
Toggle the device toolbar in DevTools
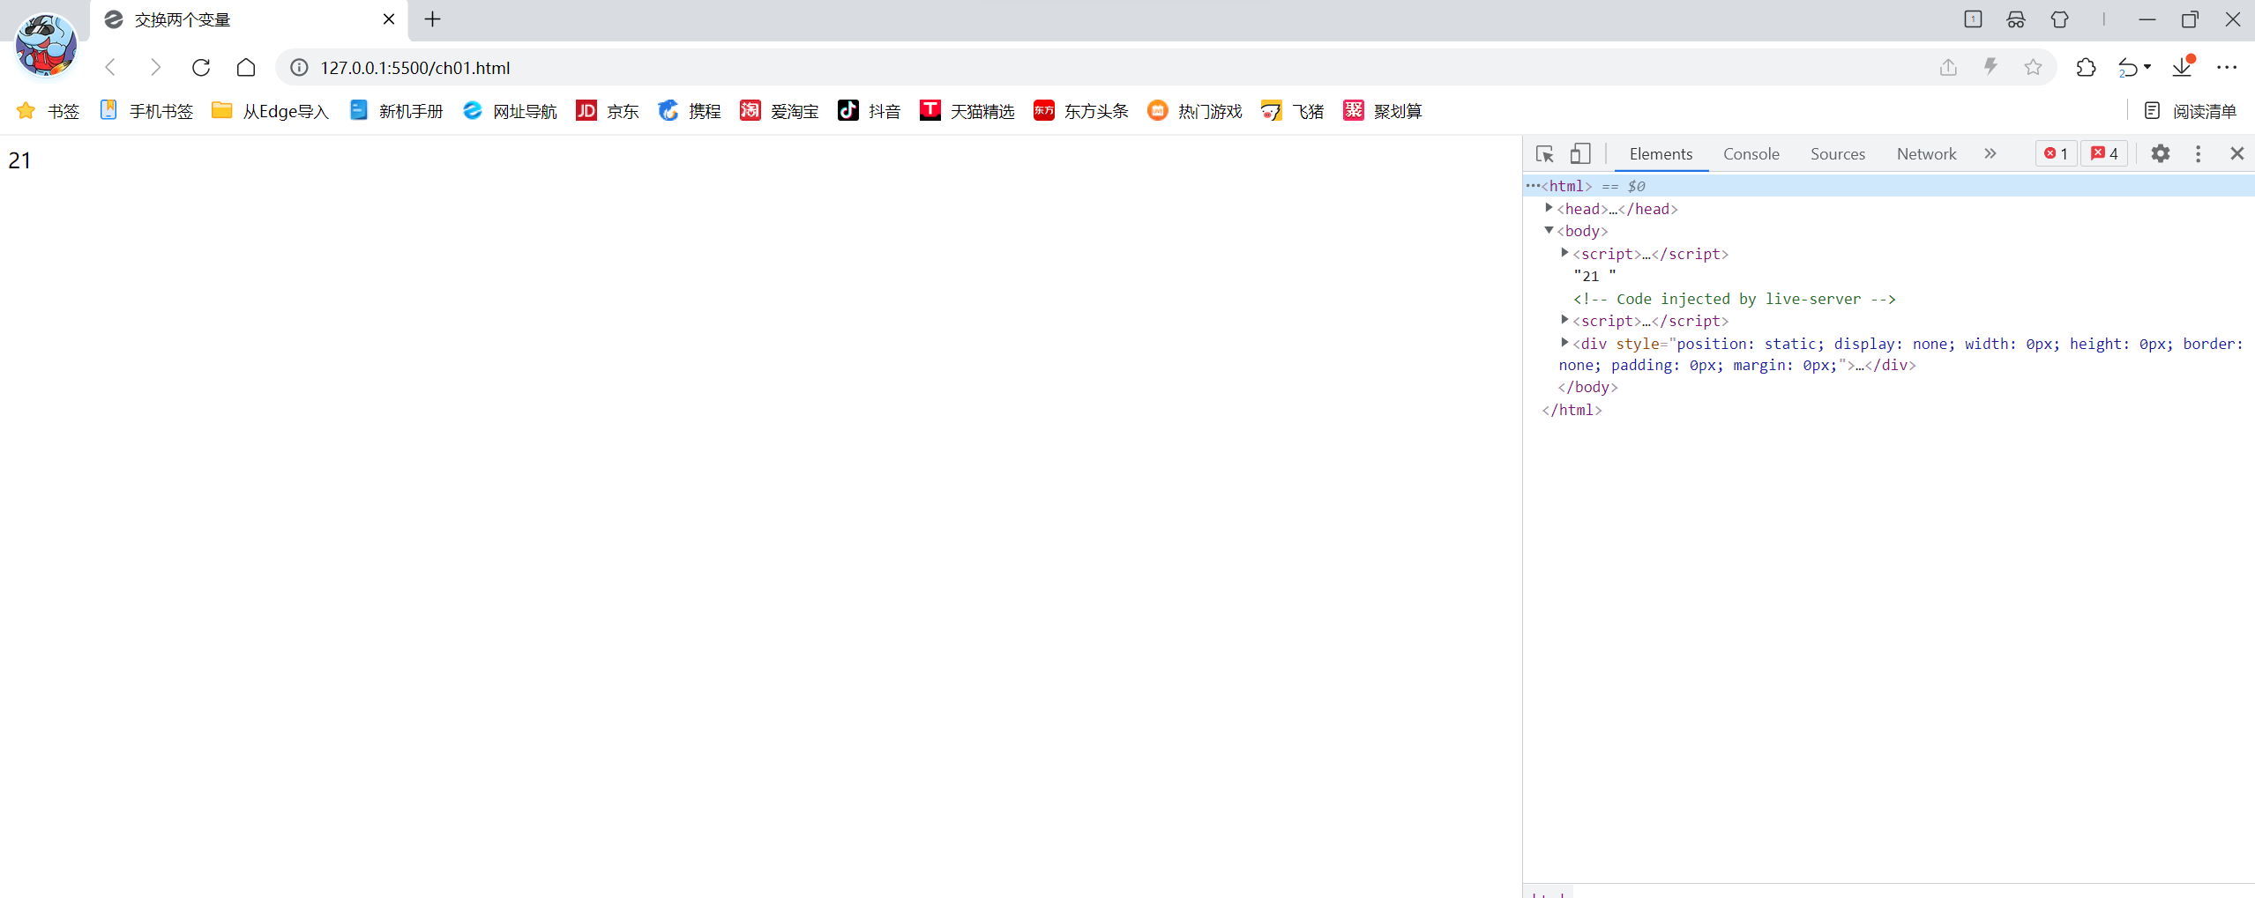[1580, 154]
